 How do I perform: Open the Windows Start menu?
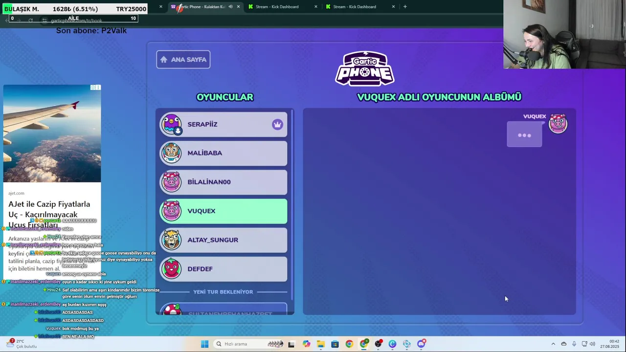coord(204,344)
